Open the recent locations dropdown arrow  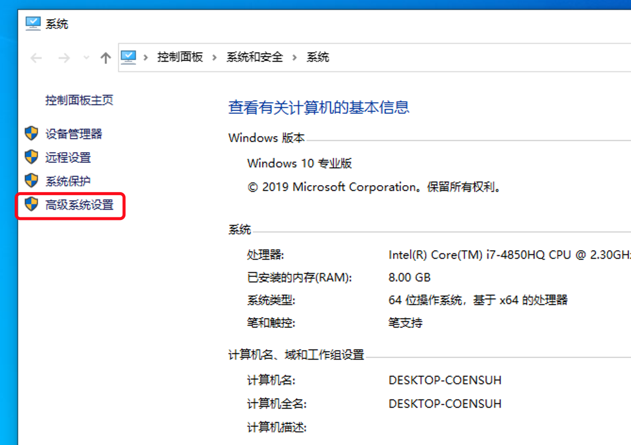(86, 58)
